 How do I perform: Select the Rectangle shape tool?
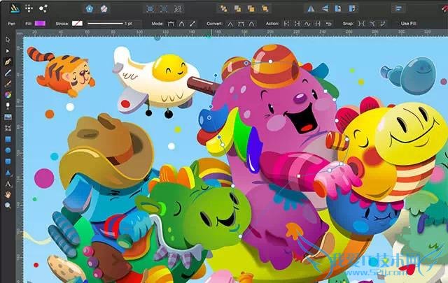(x=8, y=138)
